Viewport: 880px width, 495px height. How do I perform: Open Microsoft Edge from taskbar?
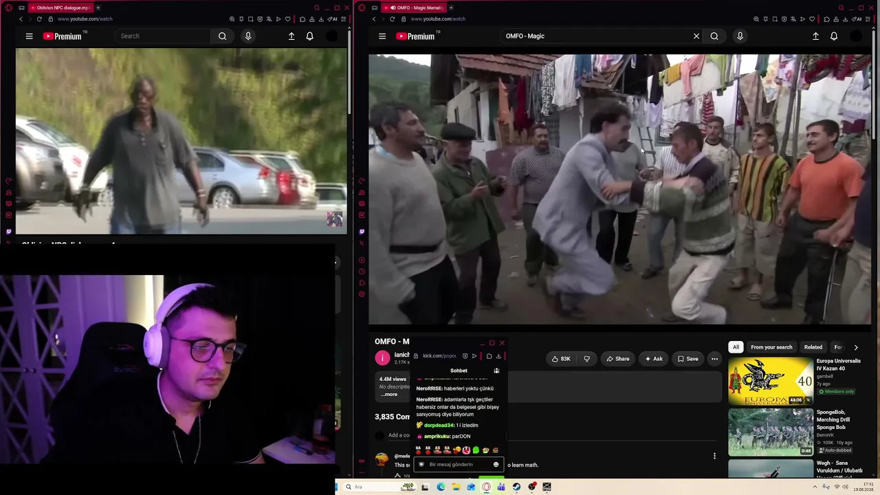441,487
